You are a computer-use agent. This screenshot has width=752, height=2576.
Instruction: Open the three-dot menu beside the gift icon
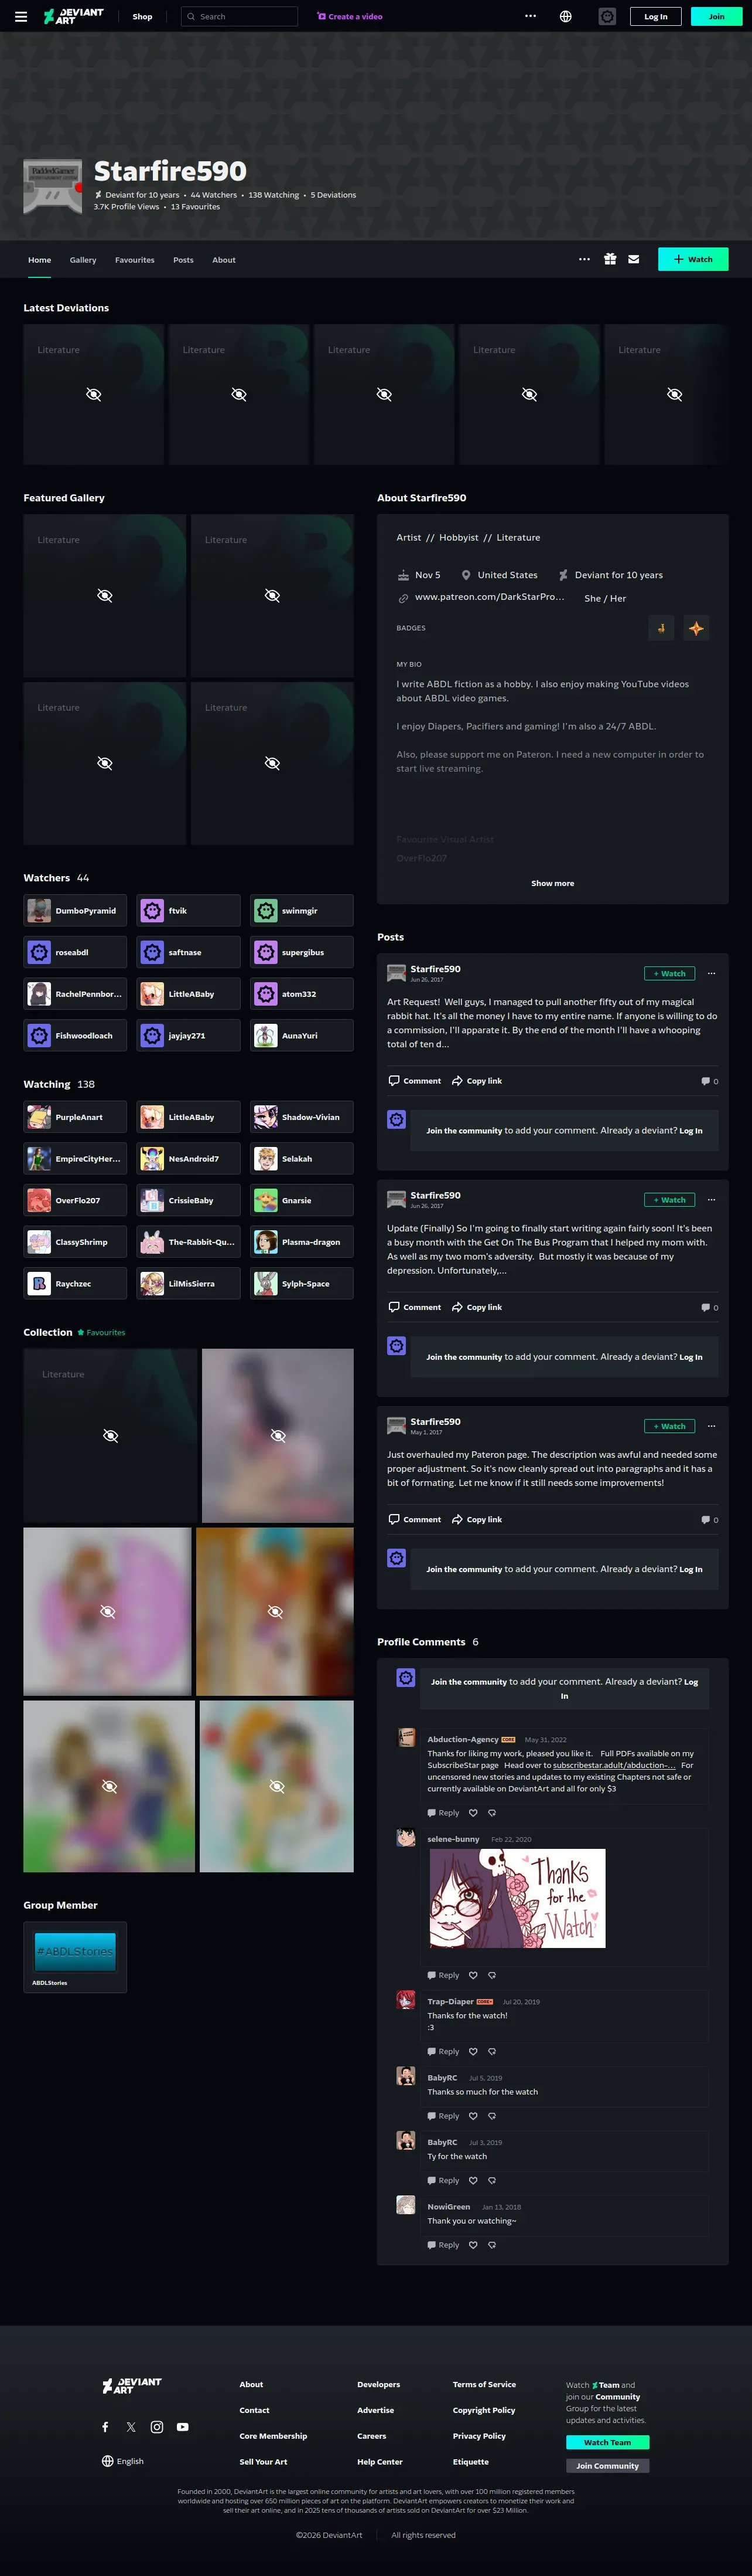pos(584,259)
